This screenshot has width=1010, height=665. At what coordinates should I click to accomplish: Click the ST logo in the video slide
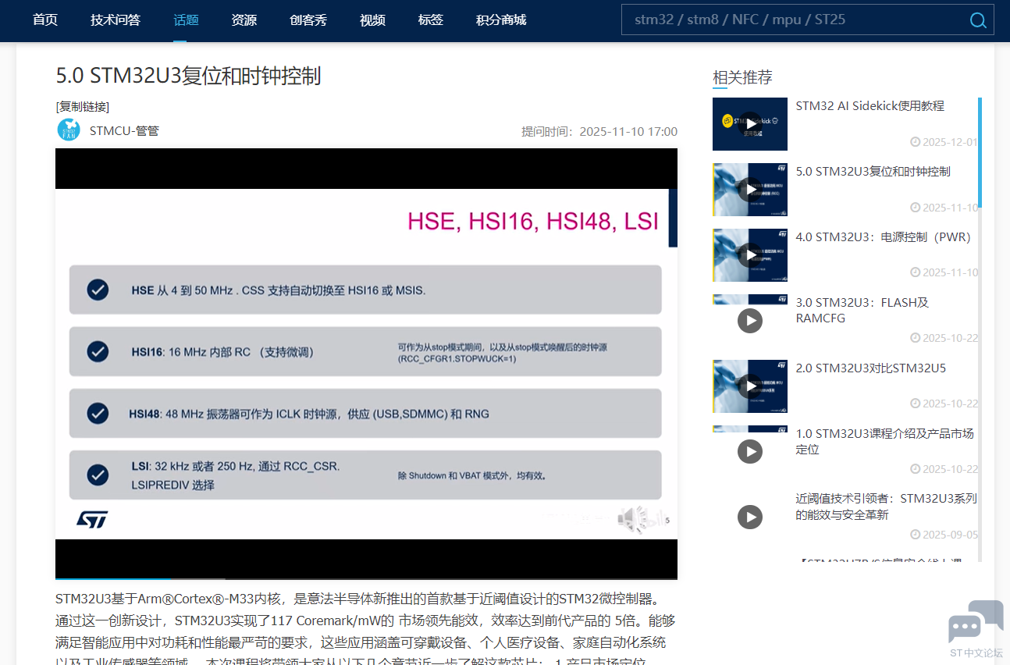(92, 519)
